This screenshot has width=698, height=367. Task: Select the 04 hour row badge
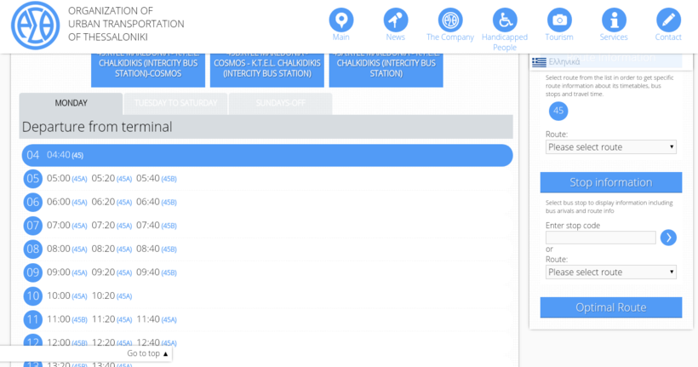click(32, 155)
